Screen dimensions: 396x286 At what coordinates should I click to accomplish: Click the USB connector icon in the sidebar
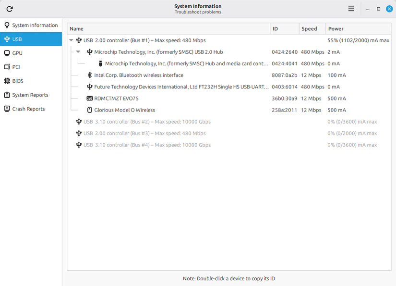point(7,39)
